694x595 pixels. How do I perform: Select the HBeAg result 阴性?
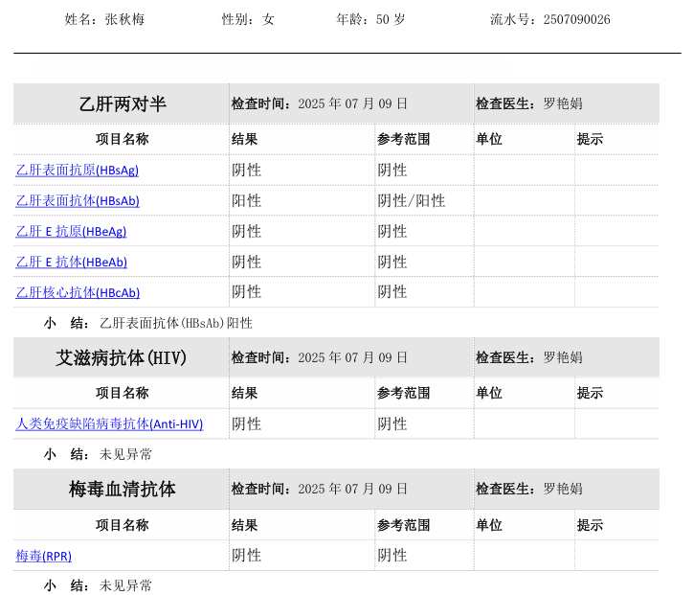coord(246,231)
